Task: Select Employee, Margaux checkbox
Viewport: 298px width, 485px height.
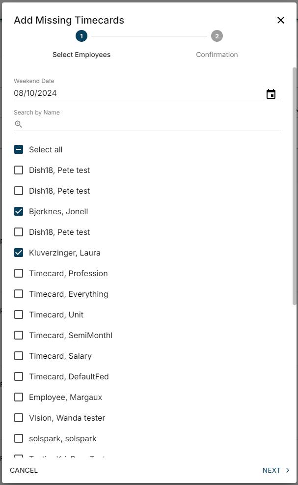Action: (x=19, y=398)
